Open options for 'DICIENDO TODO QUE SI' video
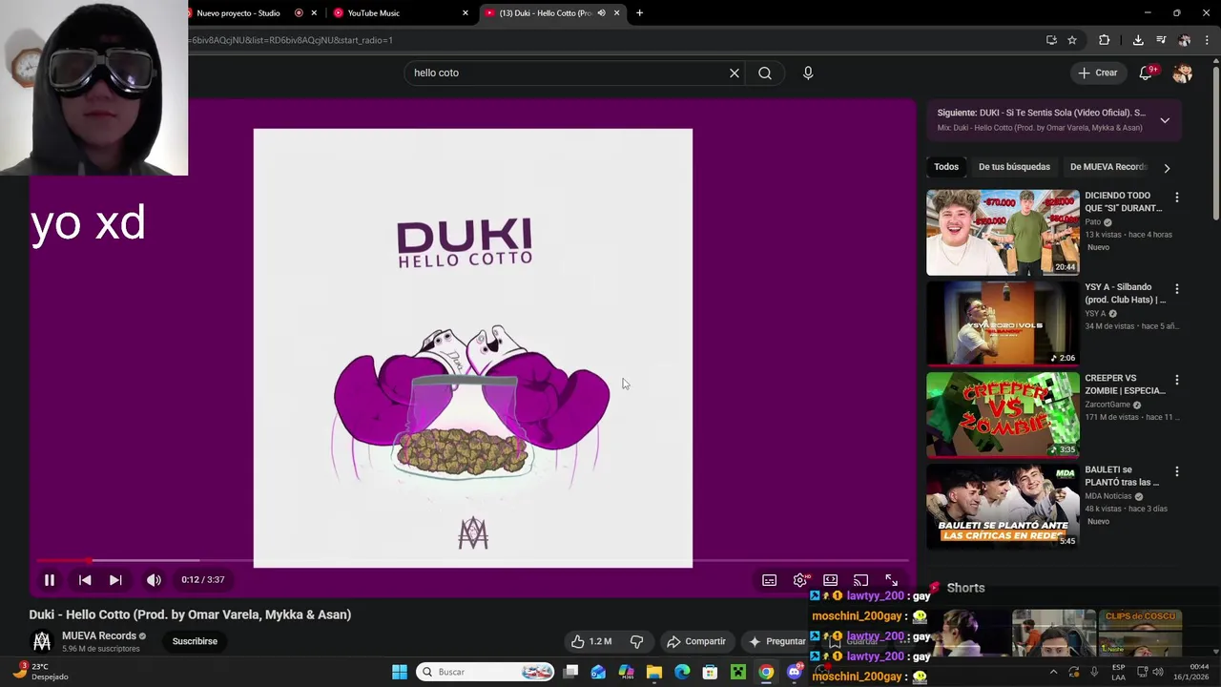The width and height of the screenshot is (1221, 687). point(1176,198)
